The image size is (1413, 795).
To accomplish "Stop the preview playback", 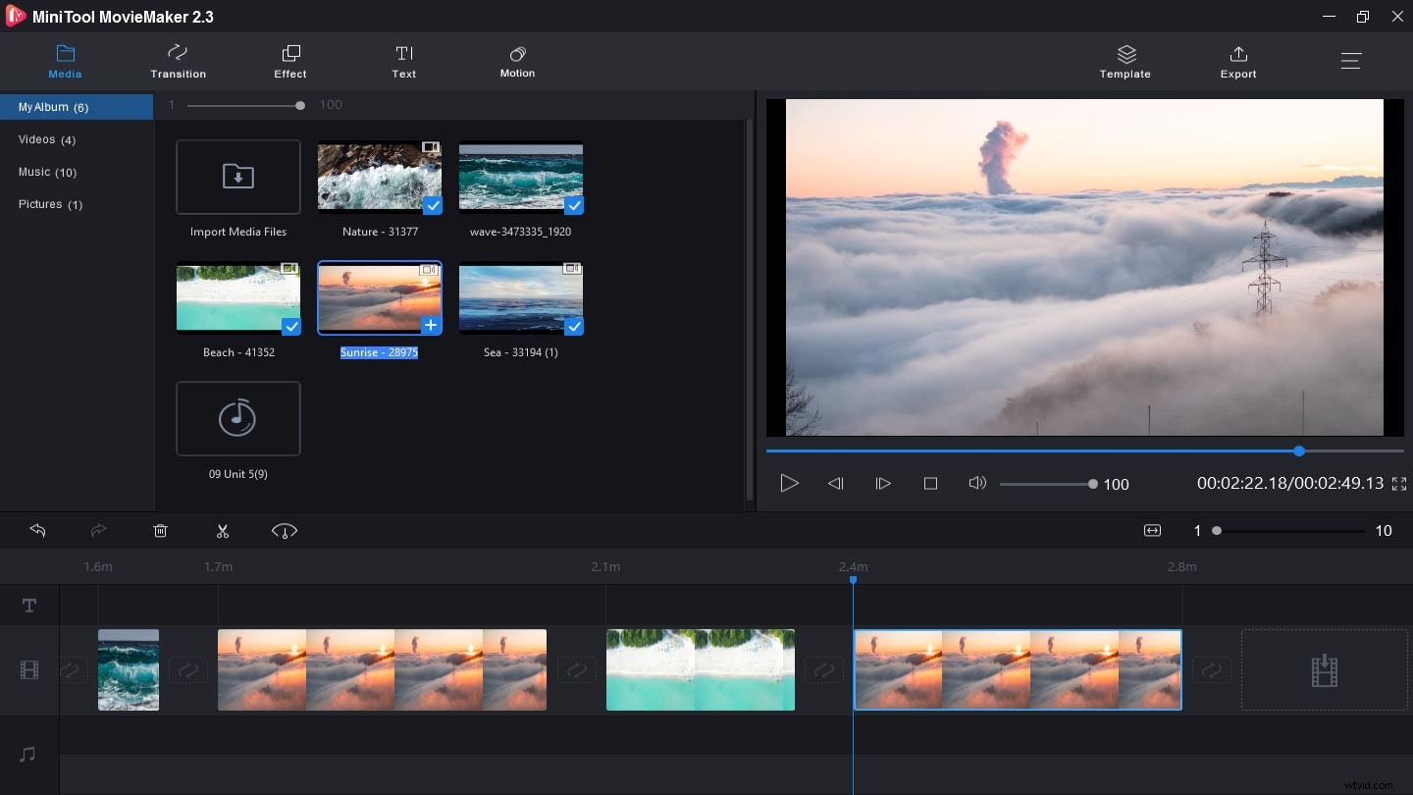I will coord(930,483).
